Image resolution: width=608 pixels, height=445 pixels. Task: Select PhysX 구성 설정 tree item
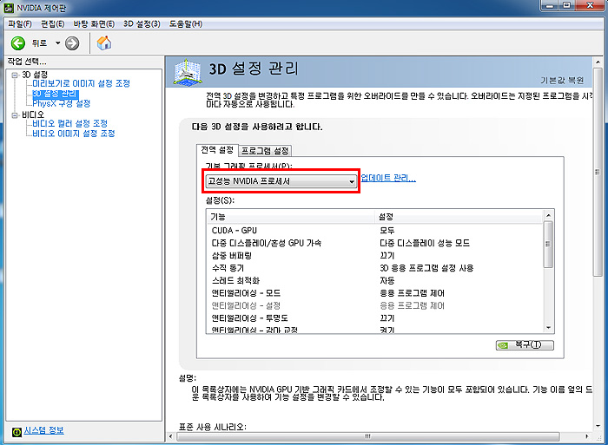click(x=62, y=104)
